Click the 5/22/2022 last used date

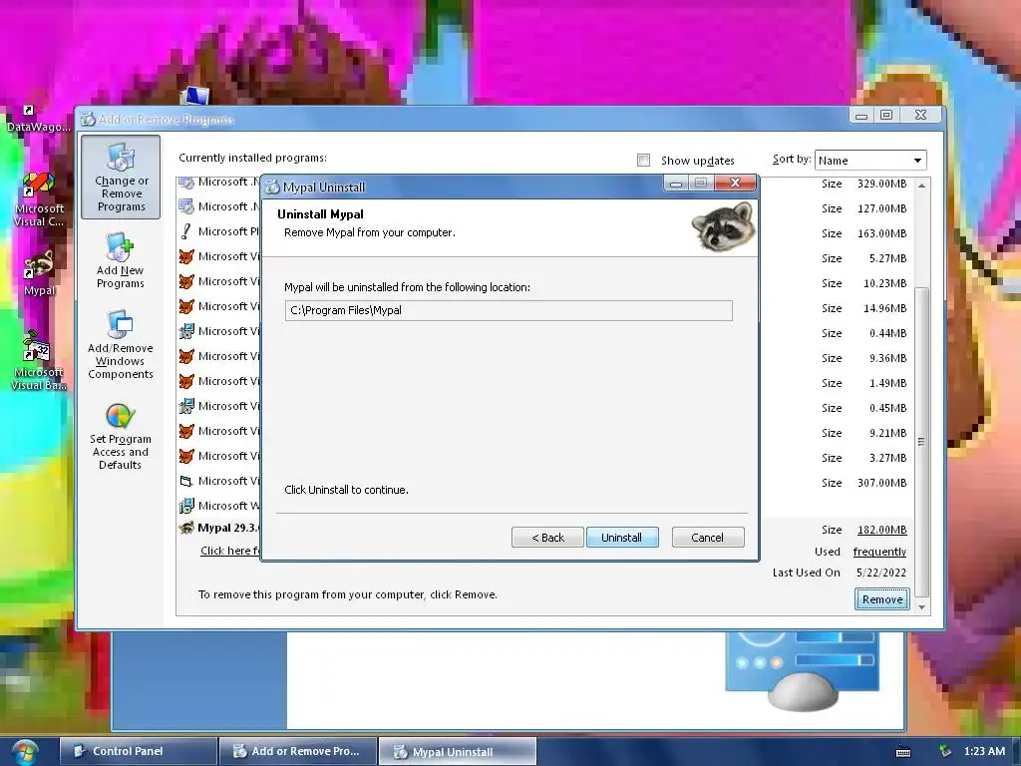pos(881,573)
